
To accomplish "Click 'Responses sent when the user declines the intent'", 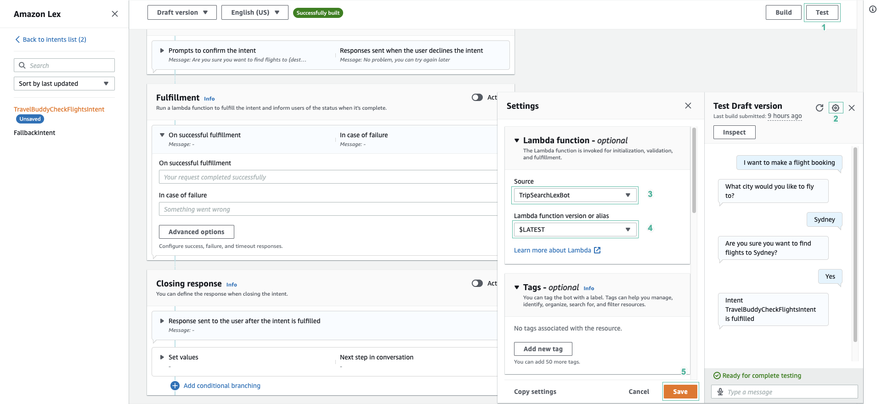I will coord(411,50).
